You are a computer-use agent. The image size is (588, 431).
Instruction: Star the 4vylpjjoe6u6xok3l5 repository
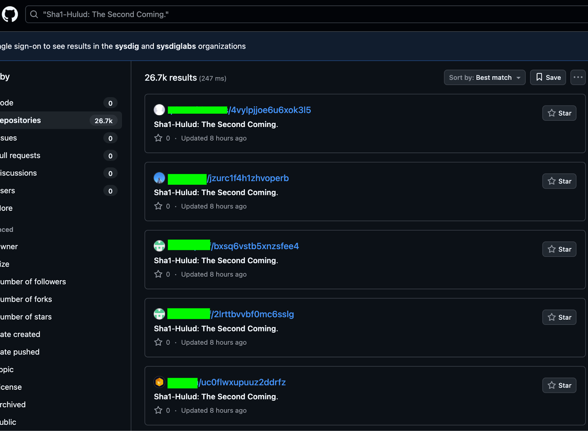click(559, 113)
